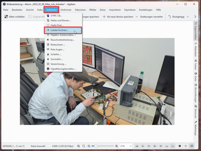Open the Extras menu

tap(103, 10)
